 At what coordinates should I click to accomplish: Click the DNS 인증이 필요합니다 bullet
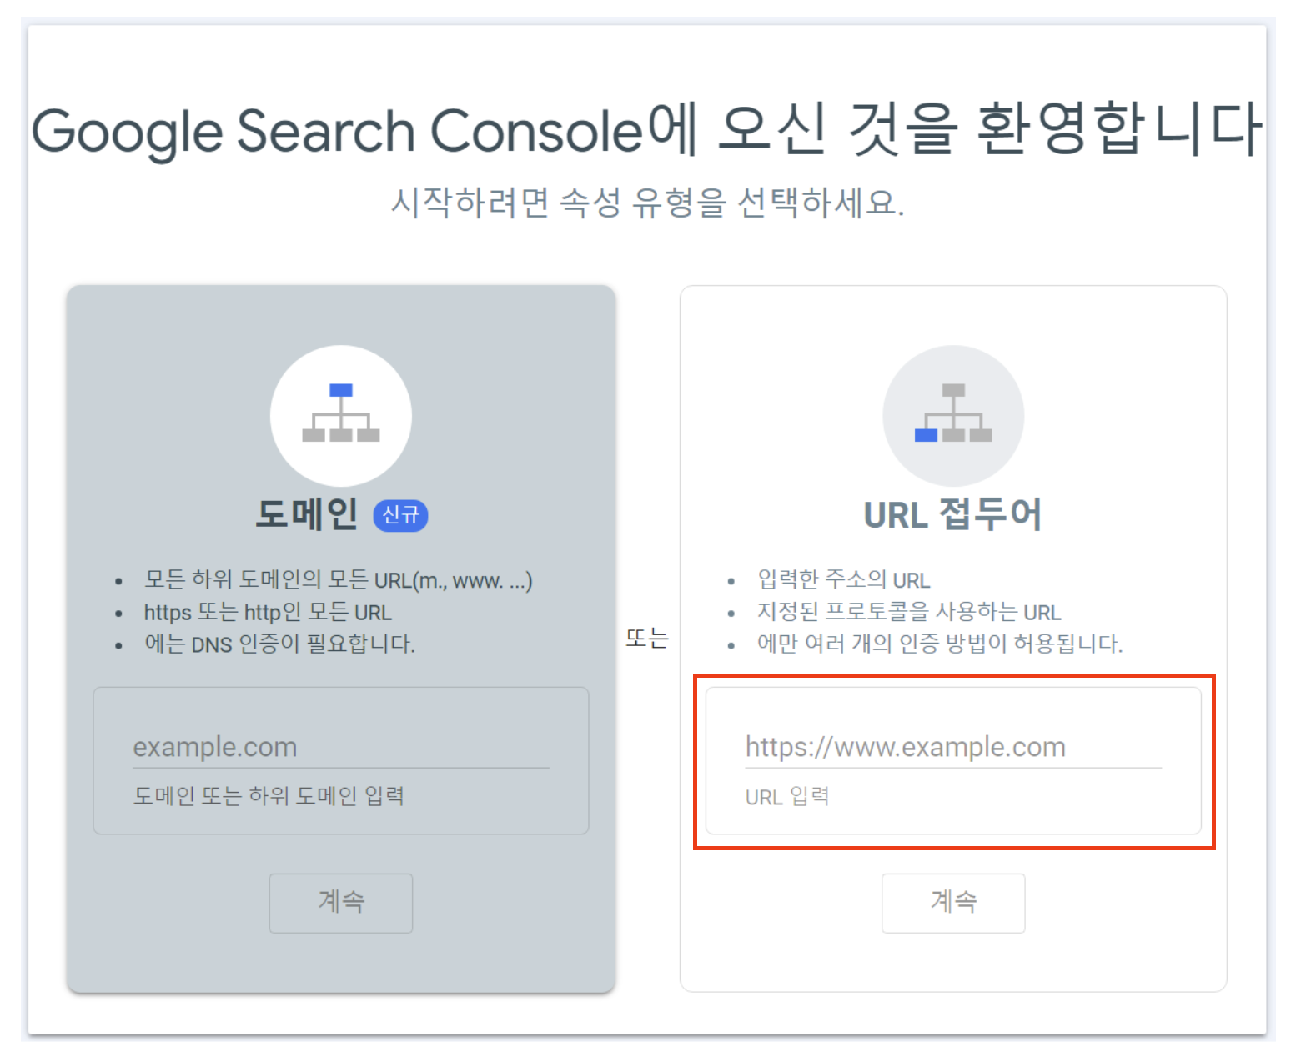pos(279,644)
